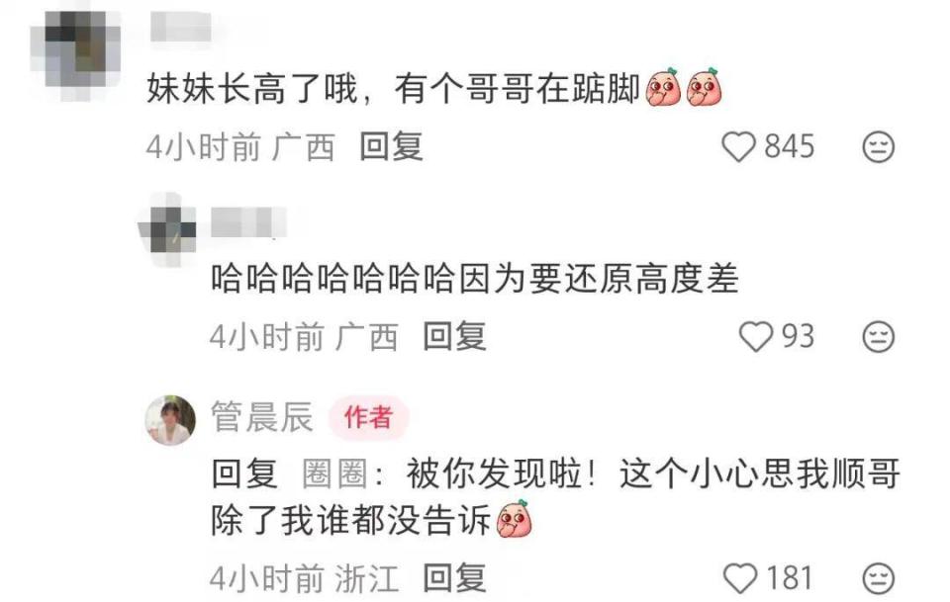Viewport: 950px width, 602px height.
Task: Reply to the 因为要还原高度差 comment
Action: pyautogui.click(x=454, y=336)
